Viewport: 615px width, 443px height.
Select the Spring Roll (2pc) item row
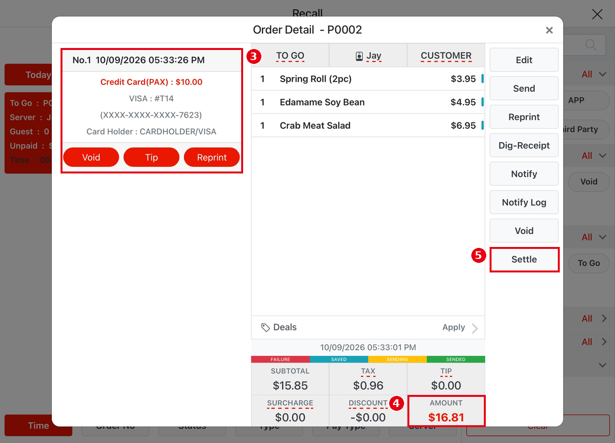pyautogui.click(x=368, y=79)
